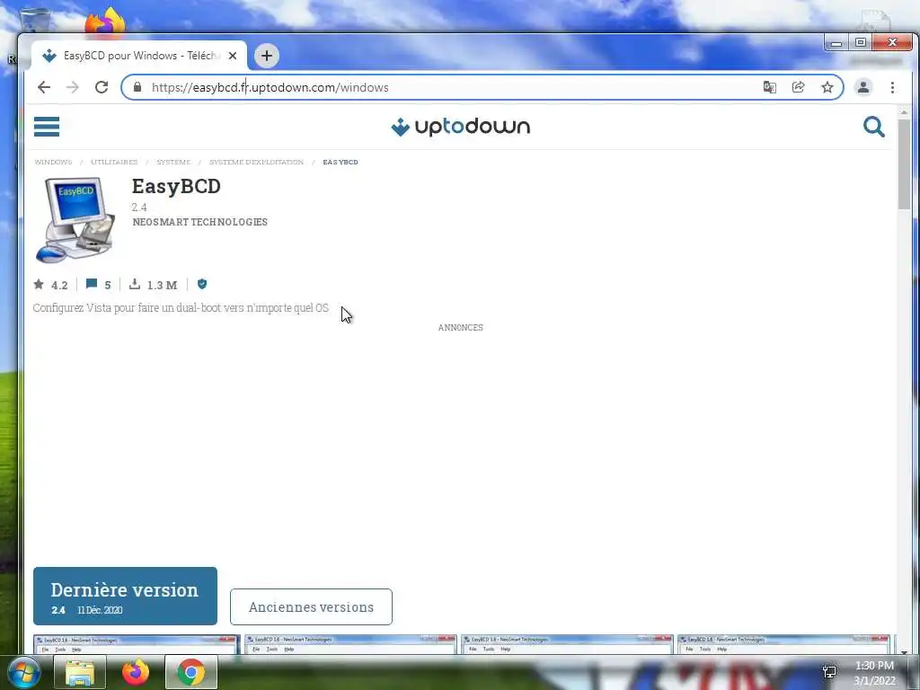Launch Firefox from the taskbar

136,672
